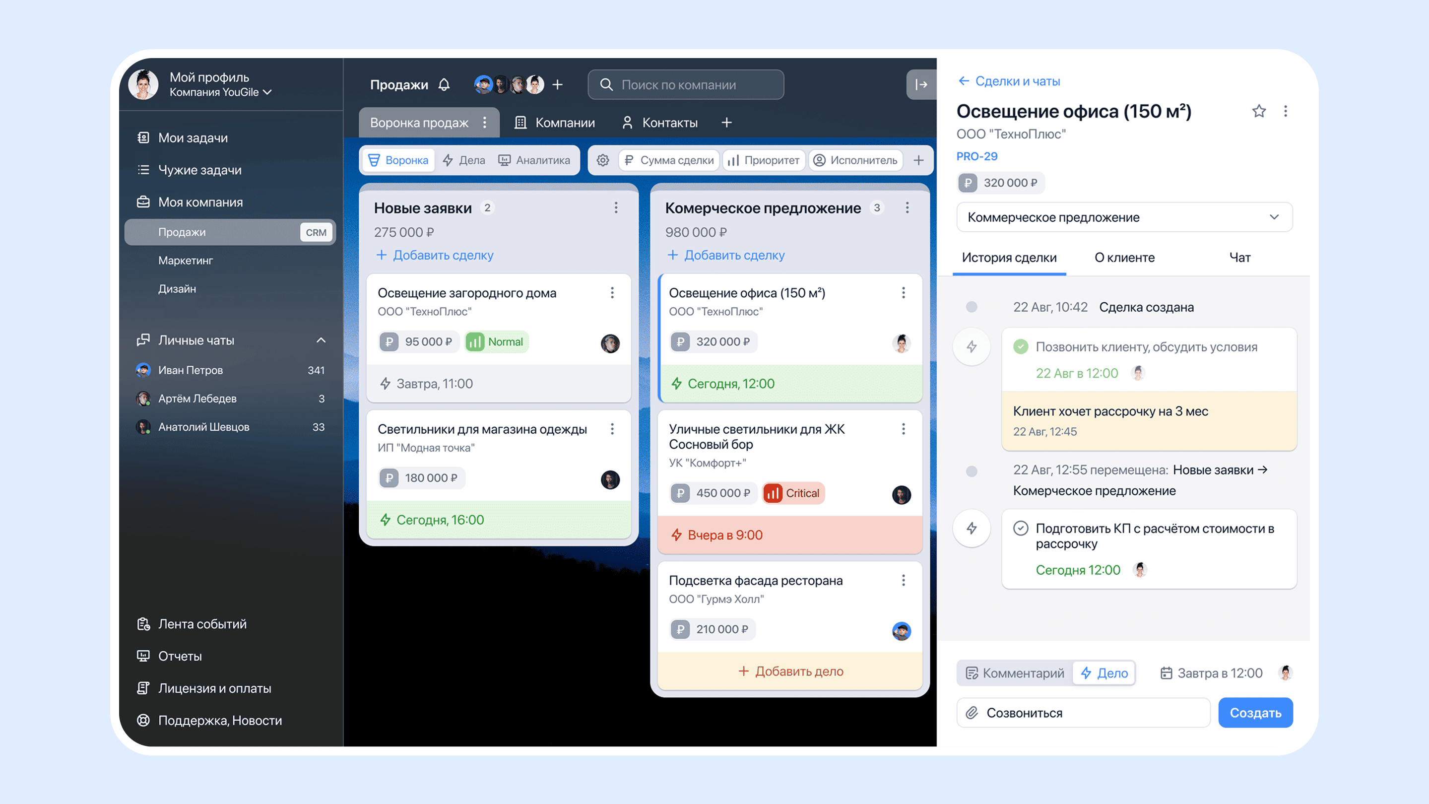This screenshot has height=804, width=1429.
Task: Go back to Сделки и чаты
Action: 1009,81
